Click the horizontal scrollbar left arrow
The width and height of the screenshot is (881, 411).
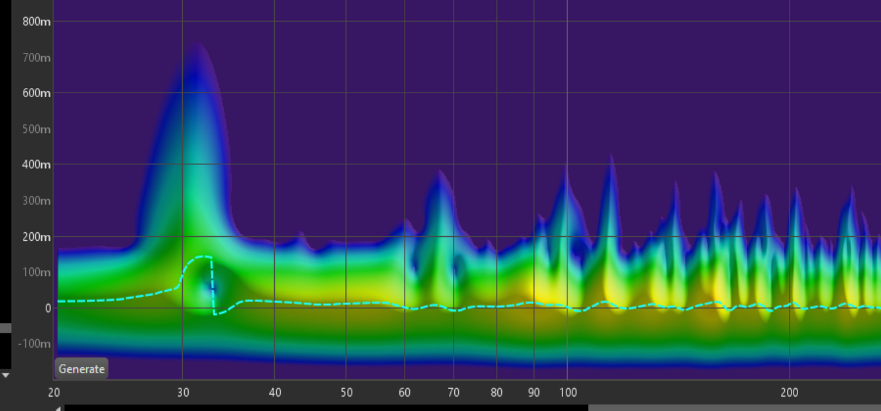point(58,408)
